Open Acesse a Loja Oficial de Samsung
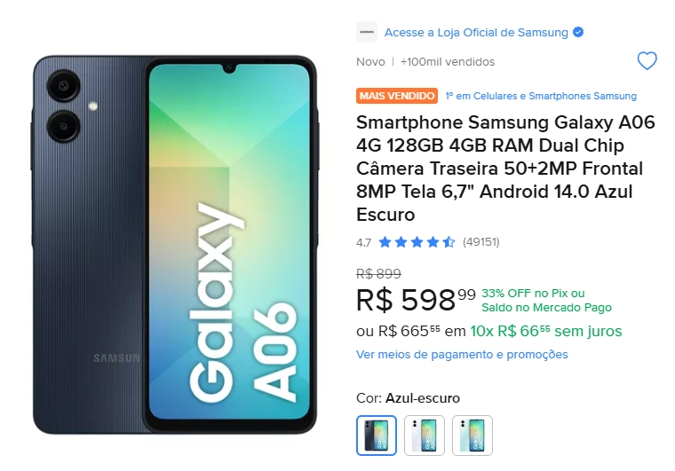 click(476, 32)
